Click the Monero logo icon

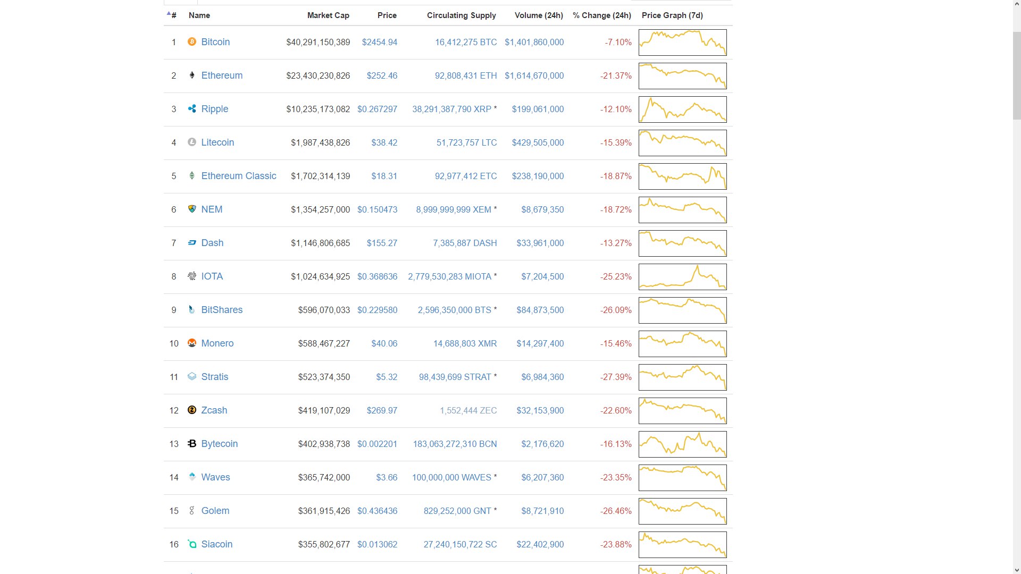click(x=192, y=343)
